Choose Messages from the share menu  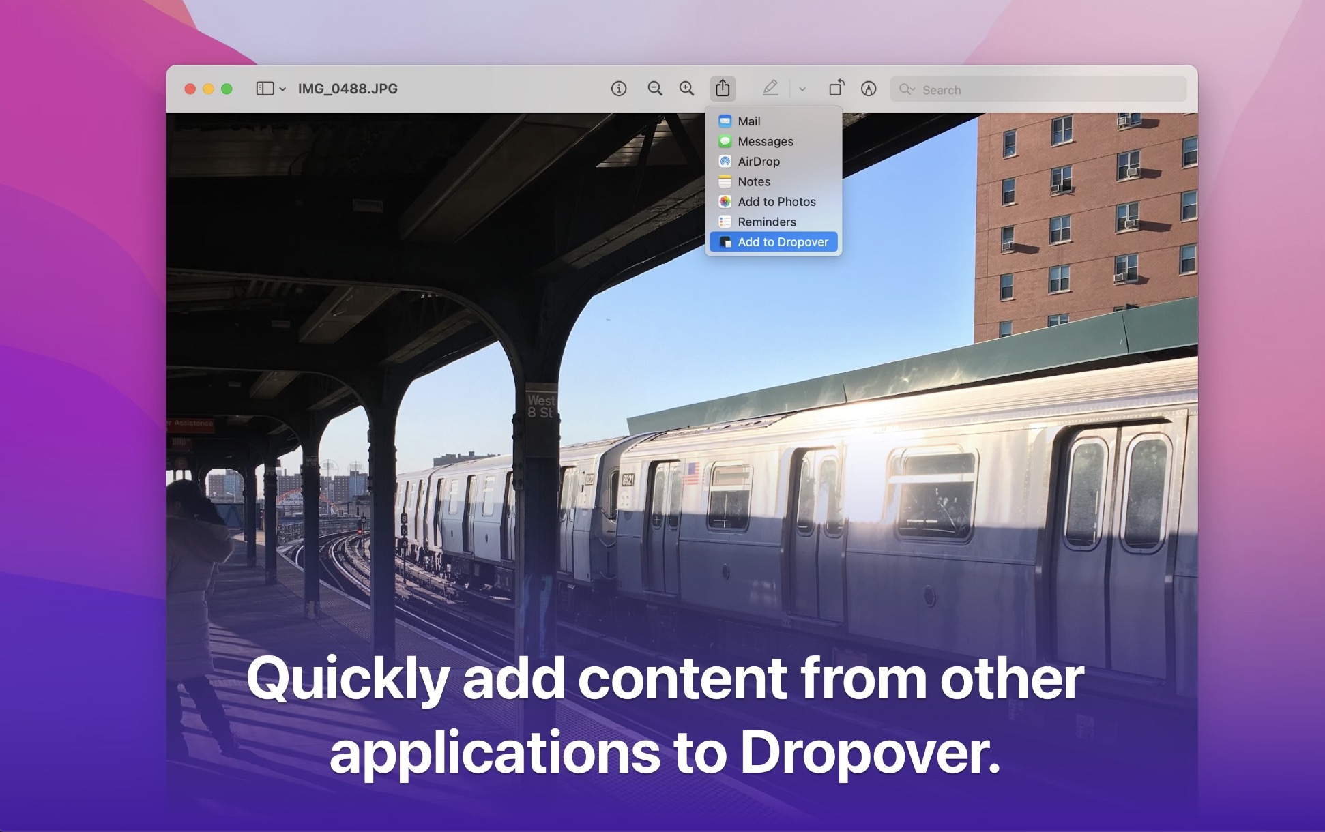tap(765, 141)
